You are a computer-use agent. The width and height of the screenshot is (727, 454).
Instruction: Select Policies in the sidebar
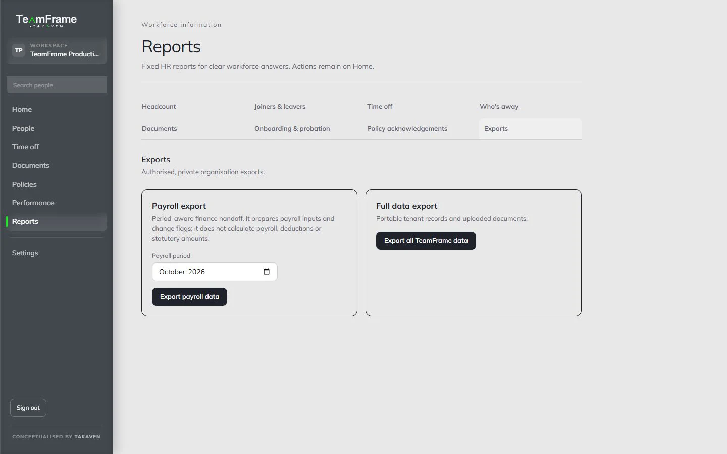point(57,184)
